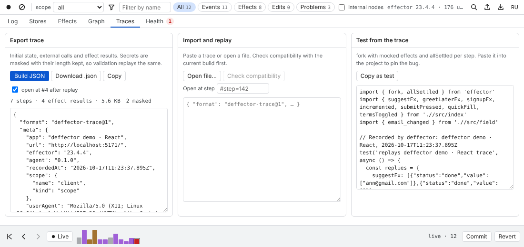This screenshot has width=524, height=247.
Task: Select the Events 11 filter chip
Action: pyautogui.click(x=214, y=7)
